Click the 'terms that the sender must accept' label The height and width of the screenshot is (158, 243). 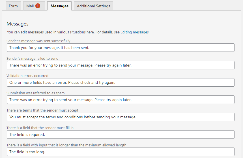click(42, 110)
